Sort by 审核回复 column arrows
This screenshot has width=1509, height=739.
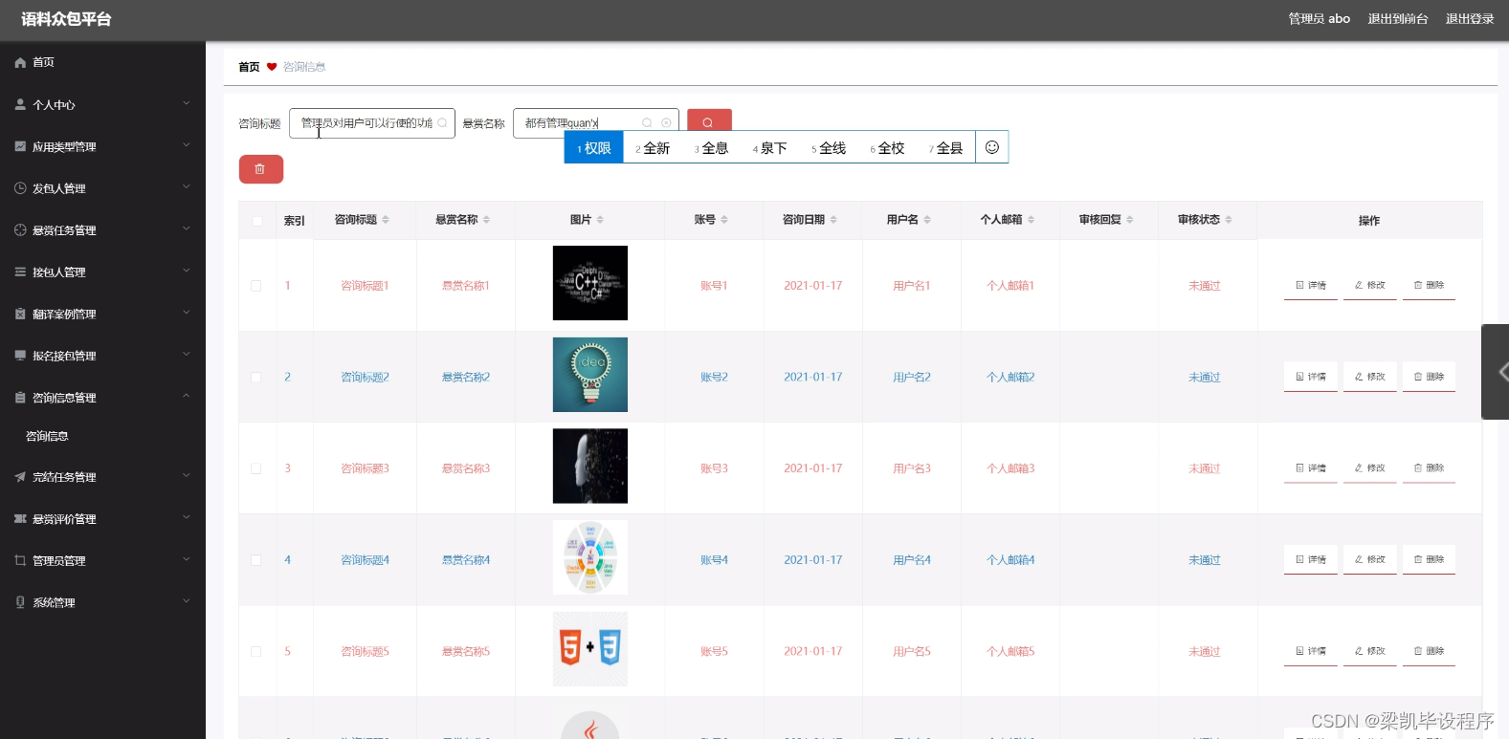click(x=1130, y=220)
